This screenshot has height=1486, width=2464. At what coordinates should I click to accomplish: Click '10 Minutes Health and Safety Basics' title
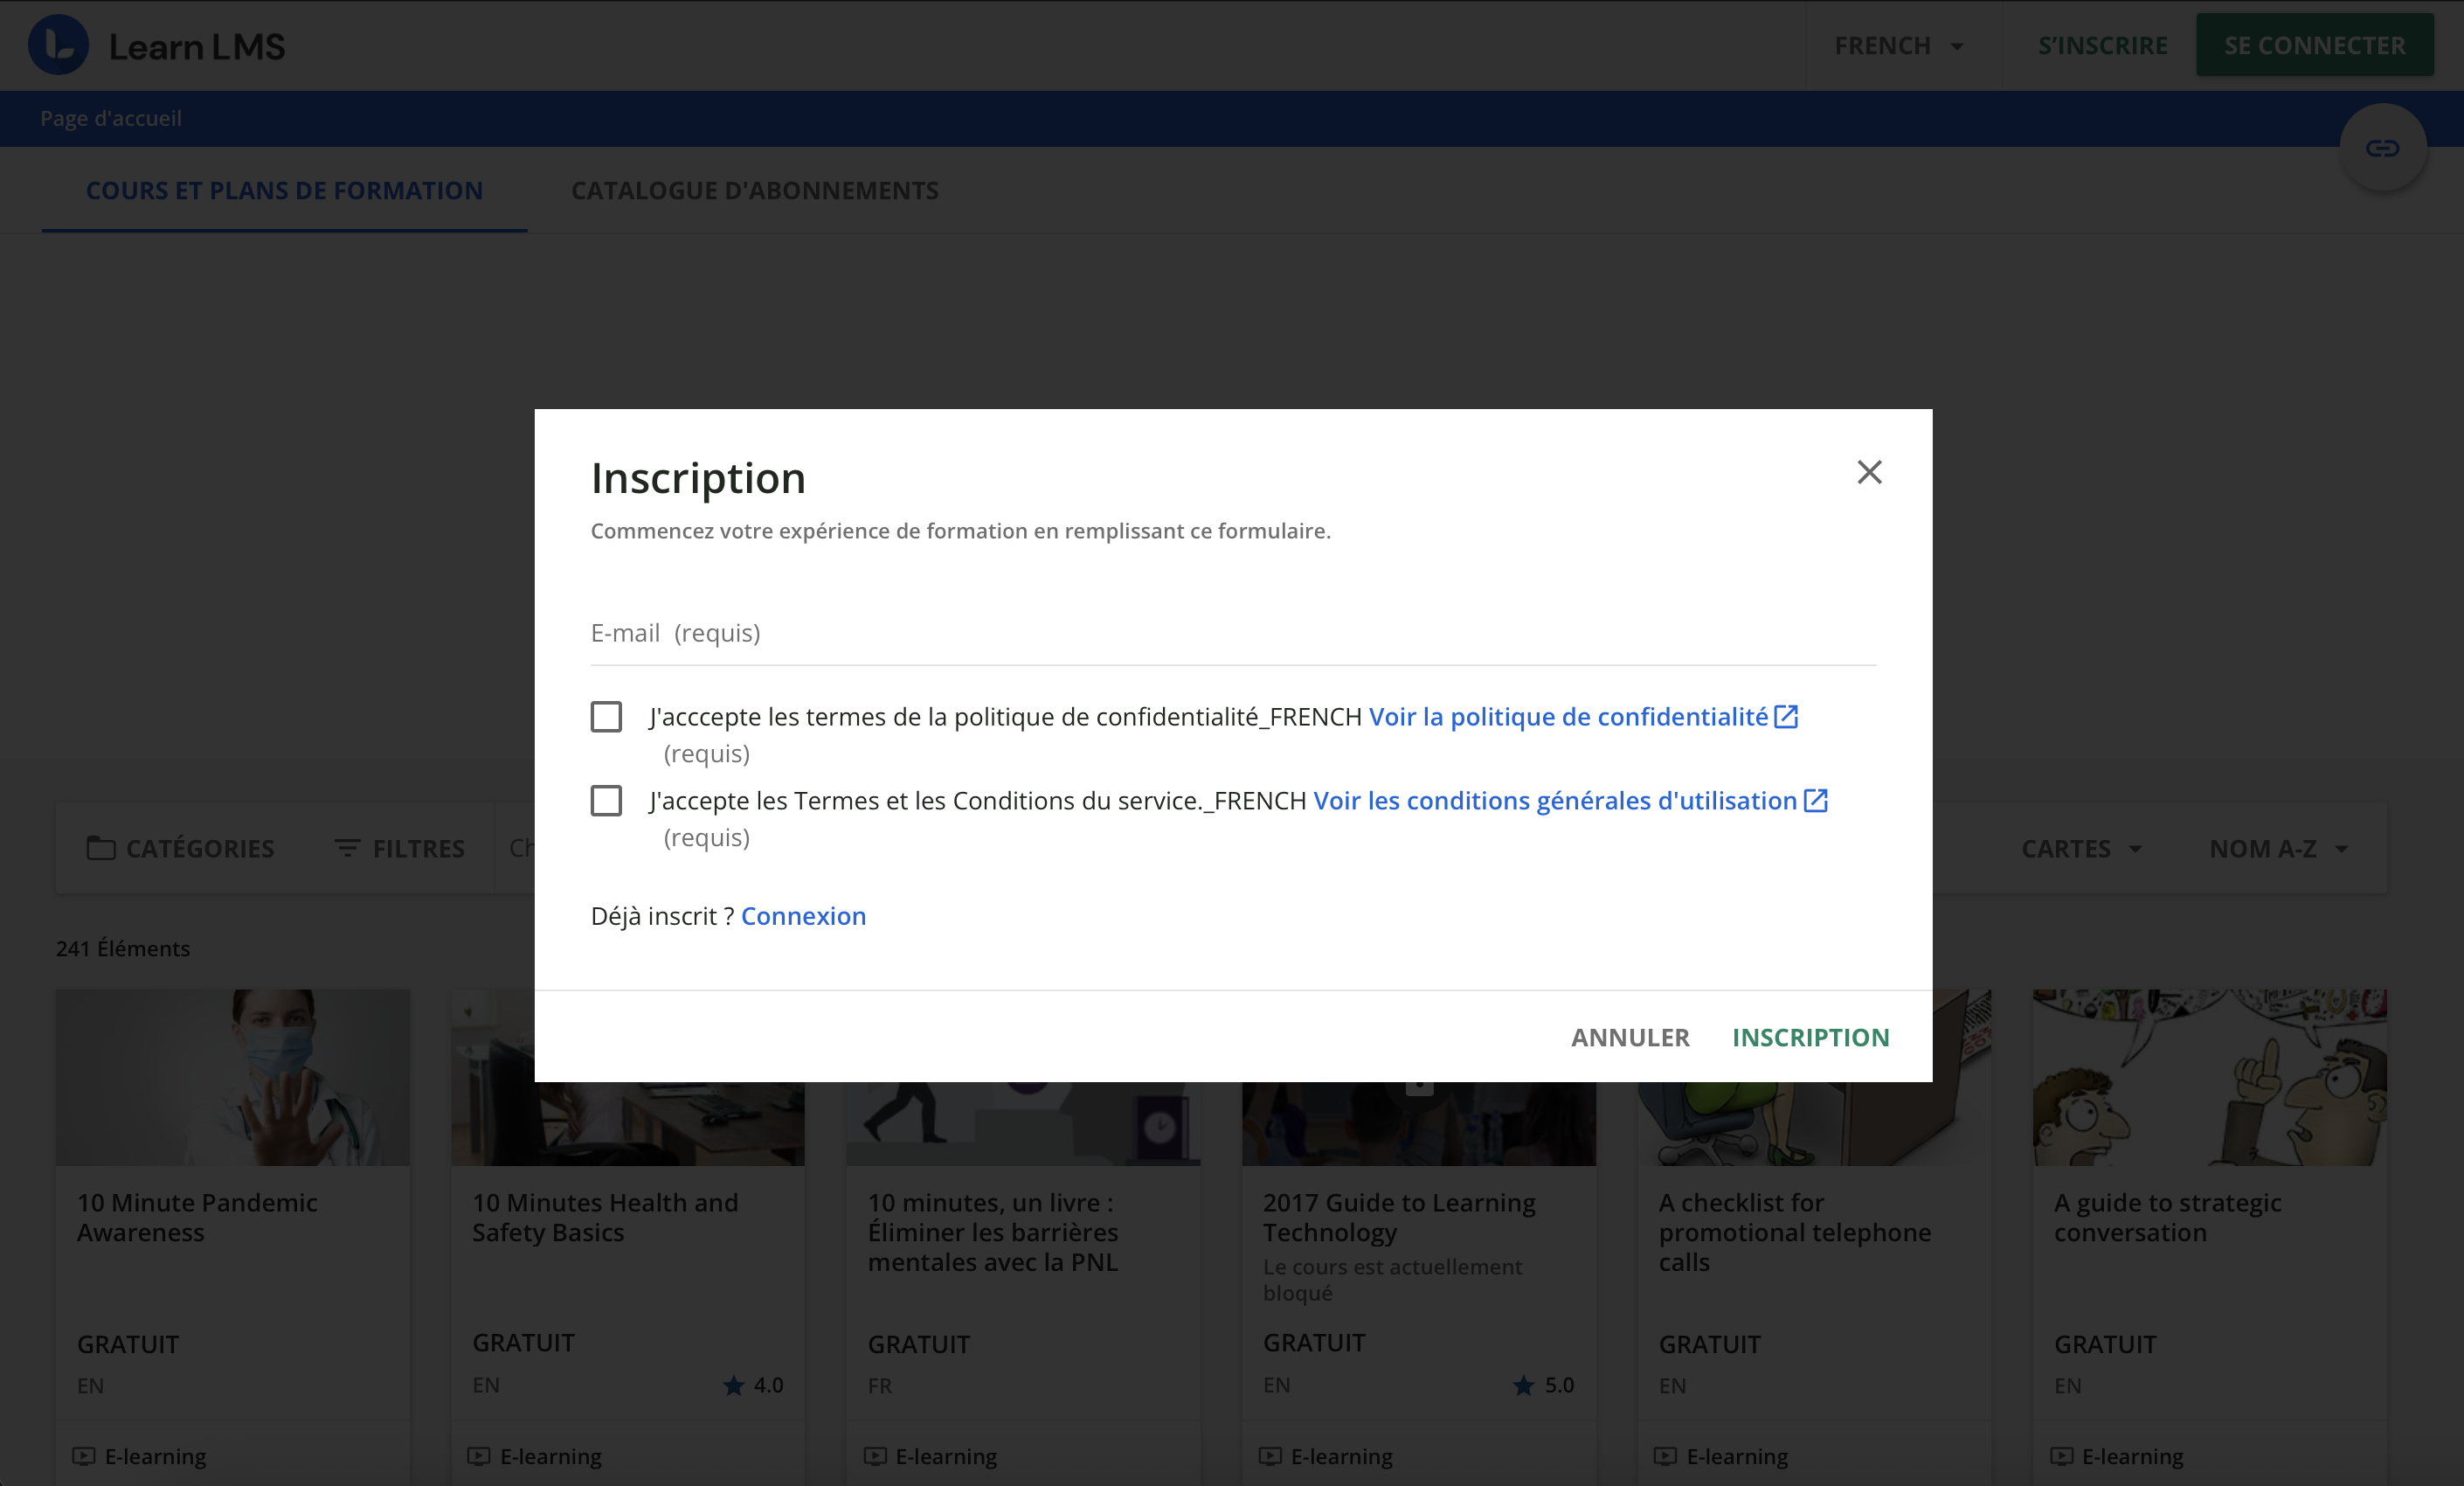pos(605,1218)
